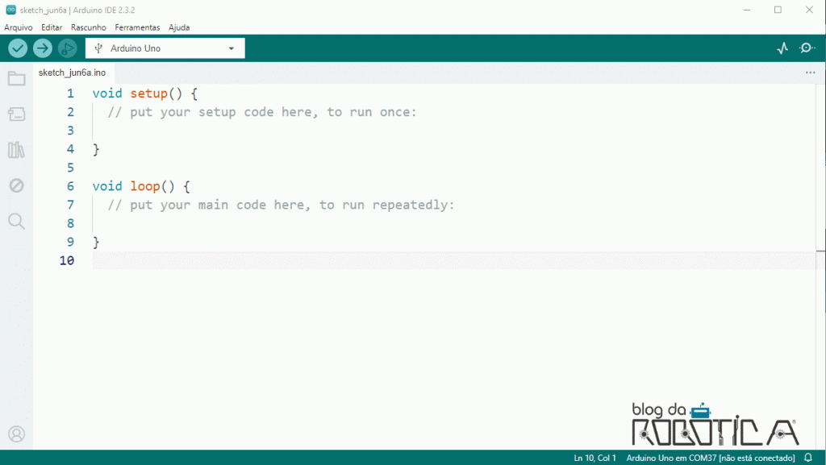Viewport: 826px width, 465px height.
Task: Open the Serial Plotter icon
Action: click(782, 48)
